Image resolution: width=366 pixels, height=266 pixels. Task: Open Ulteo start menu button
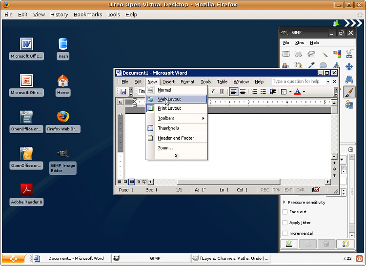click(14, 258)
